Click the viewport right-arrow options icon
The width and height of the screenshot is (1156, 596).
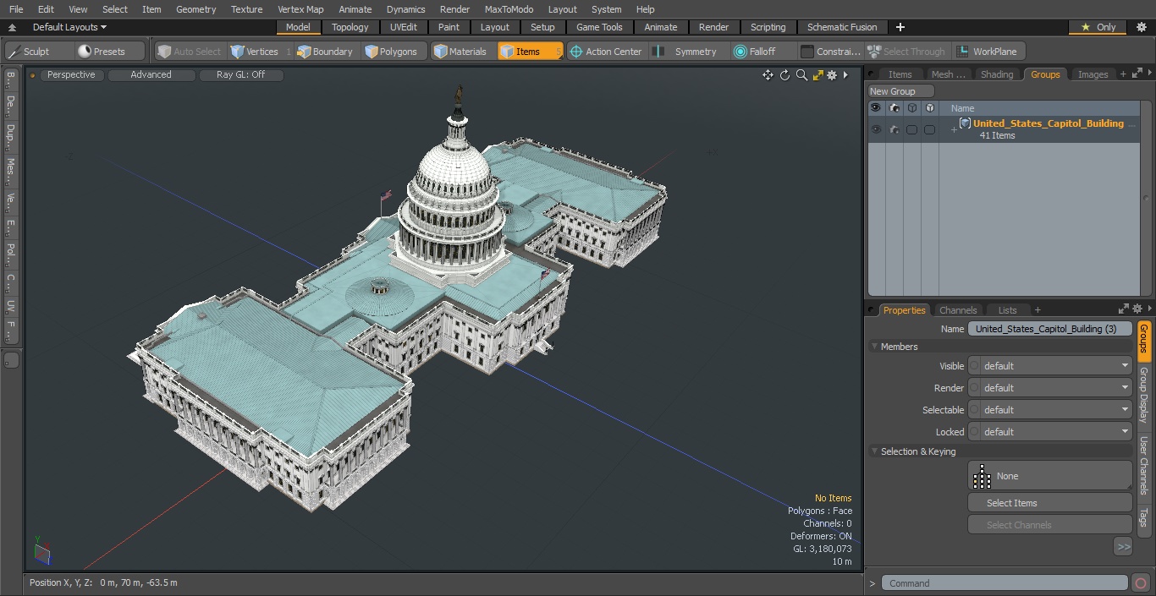(845, 75)
